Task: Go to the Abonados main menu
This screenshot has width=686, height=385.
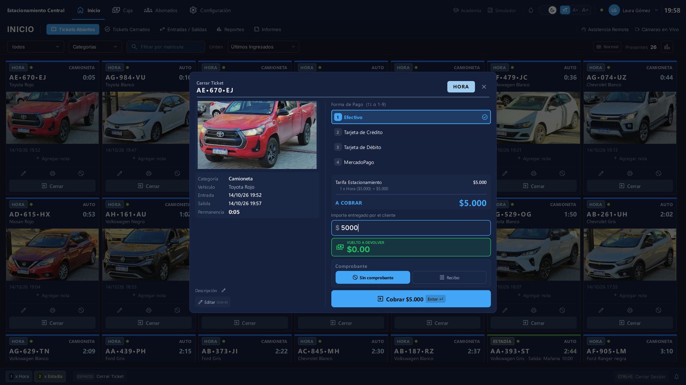Action: (x=161, y=10)
